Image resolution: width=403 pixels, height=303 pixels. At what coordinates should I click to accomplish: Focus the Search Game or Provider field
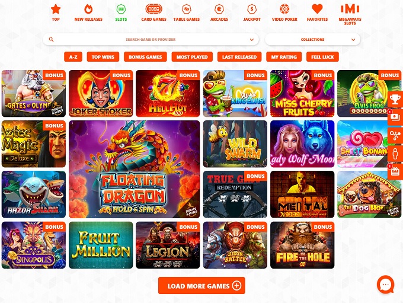click(151, 40)
